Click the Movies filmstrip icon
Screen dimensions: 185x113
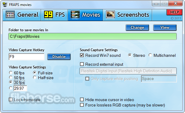point(75,15)
